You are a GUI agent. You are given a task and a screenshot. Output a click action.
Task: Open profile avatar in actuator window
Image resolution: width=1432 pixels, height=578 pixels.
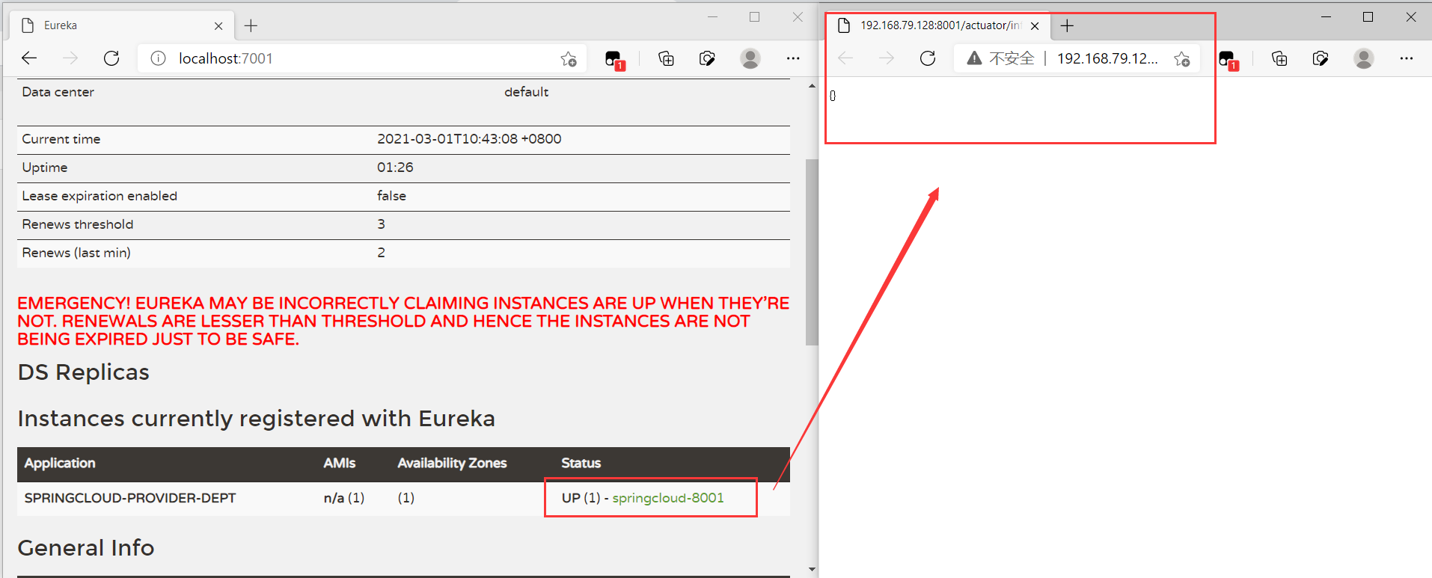(1364, 58)
